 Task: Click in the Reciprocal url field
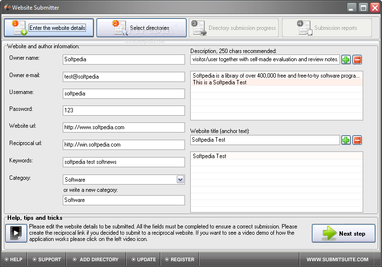(x=124, y=145)
